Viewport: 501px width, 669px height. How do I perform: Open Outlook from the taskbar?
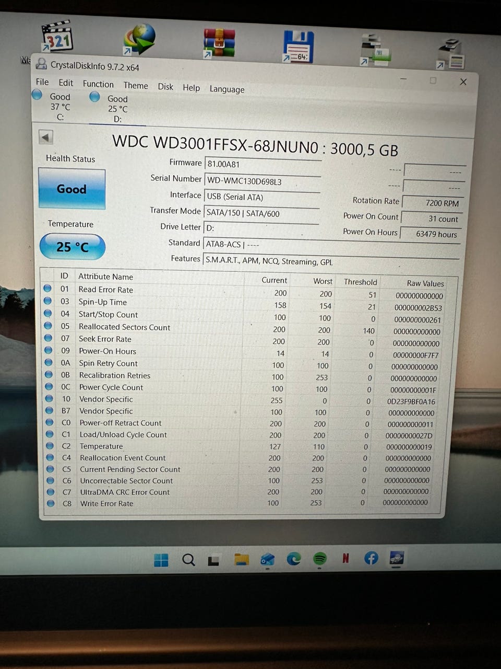pyautogui.click(x=268, y=559)
